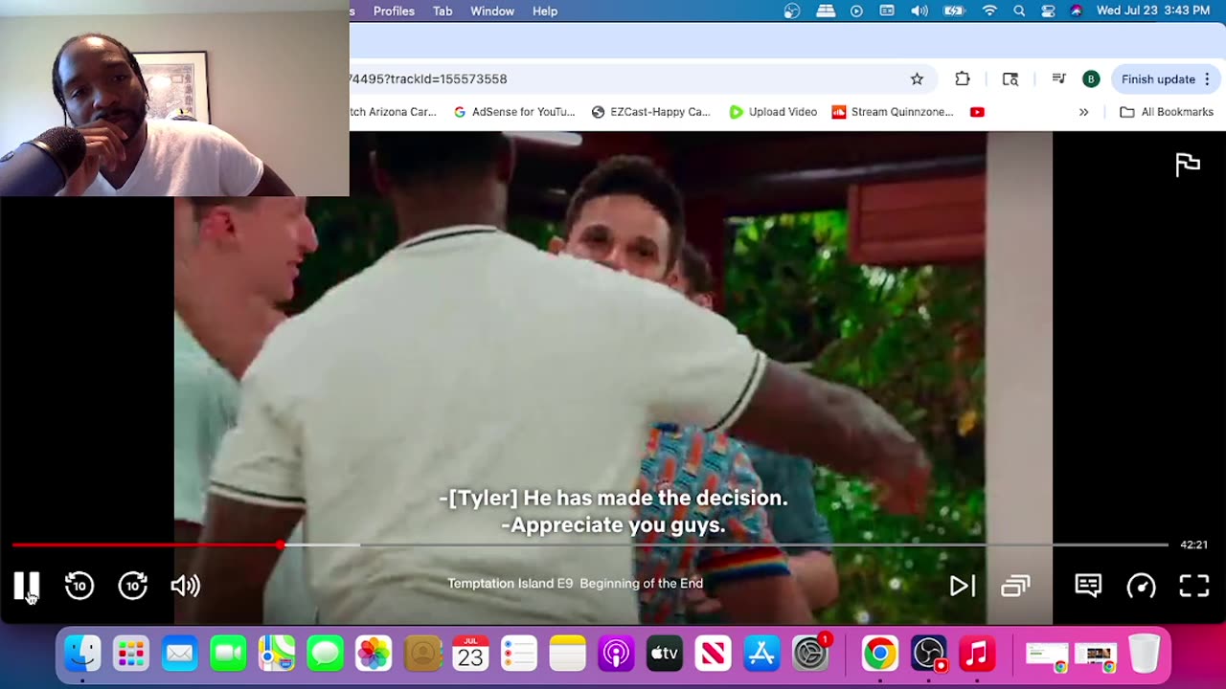
Task: Open the episodes list
Action: (x=1015, y=586)
